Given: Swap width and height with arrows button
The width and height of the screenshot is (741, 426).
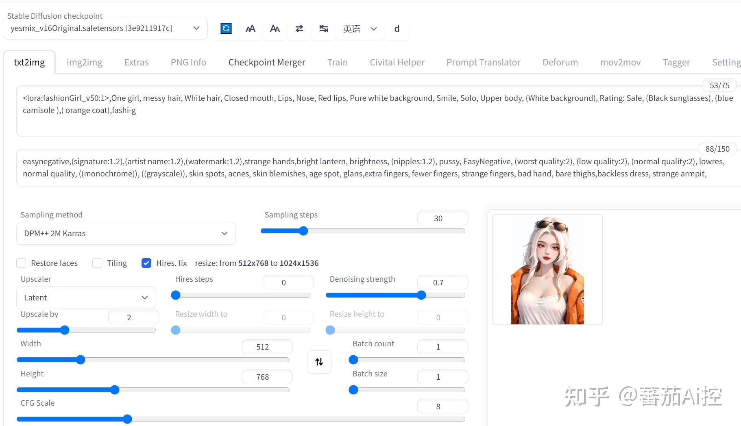Looking at the screenshot, I should [x=319, y=362].
